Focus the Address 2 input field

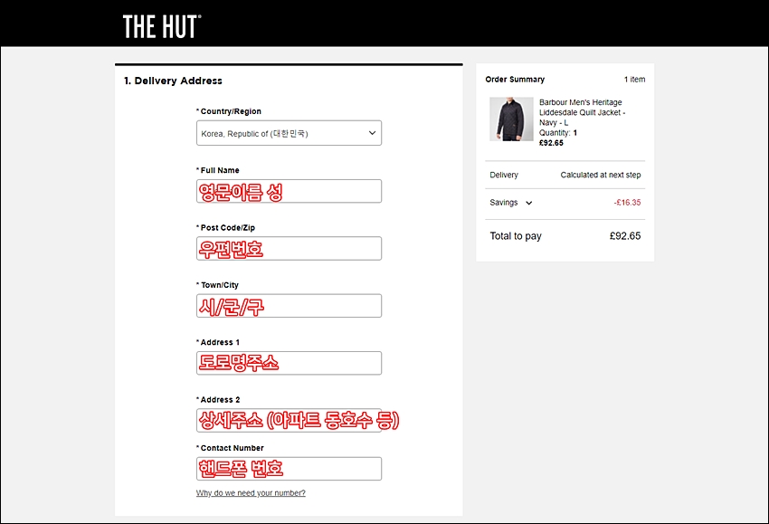(289, 420)
